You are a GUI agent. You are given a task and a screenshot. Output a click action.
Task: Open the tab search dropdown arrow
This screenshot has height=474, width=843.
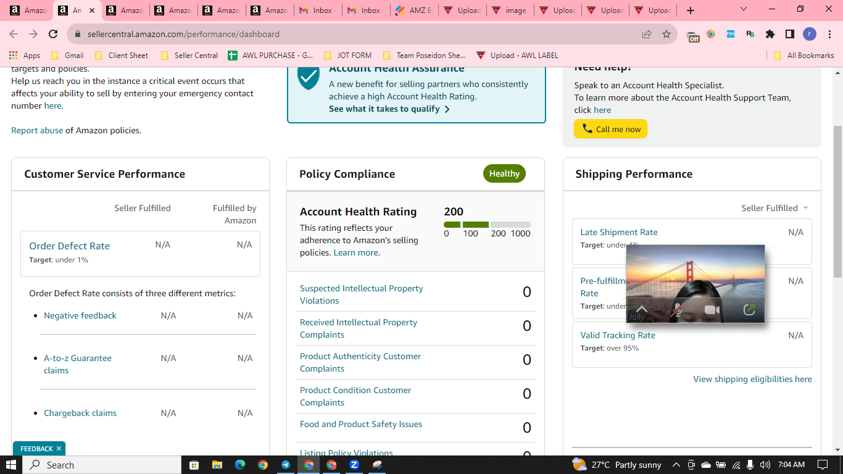[744, 9]
